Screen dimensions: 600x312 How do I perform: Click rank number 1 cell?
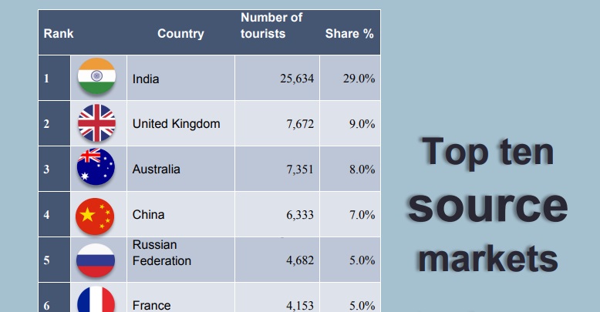tap(47, 78)
